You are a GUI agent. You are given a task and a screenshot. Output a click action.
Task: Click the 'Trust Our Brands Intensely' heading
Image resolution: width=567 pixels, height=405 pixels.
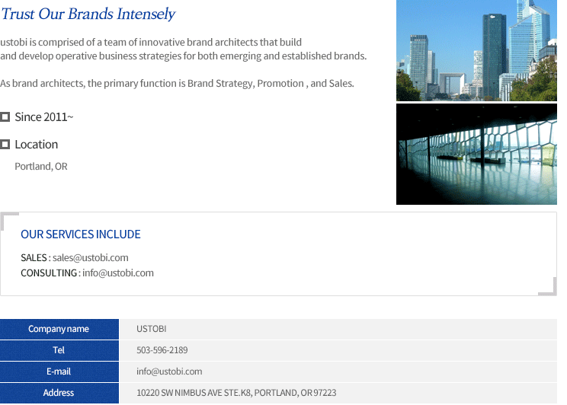(x=88, y=14)
